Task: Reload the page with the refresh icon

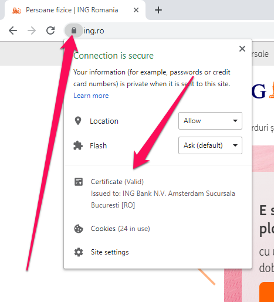Action: 50,30
